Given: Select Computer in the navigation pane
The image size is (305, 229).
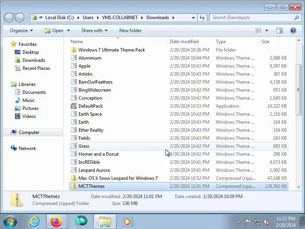Looking at the screenshot, I should 33,132.
